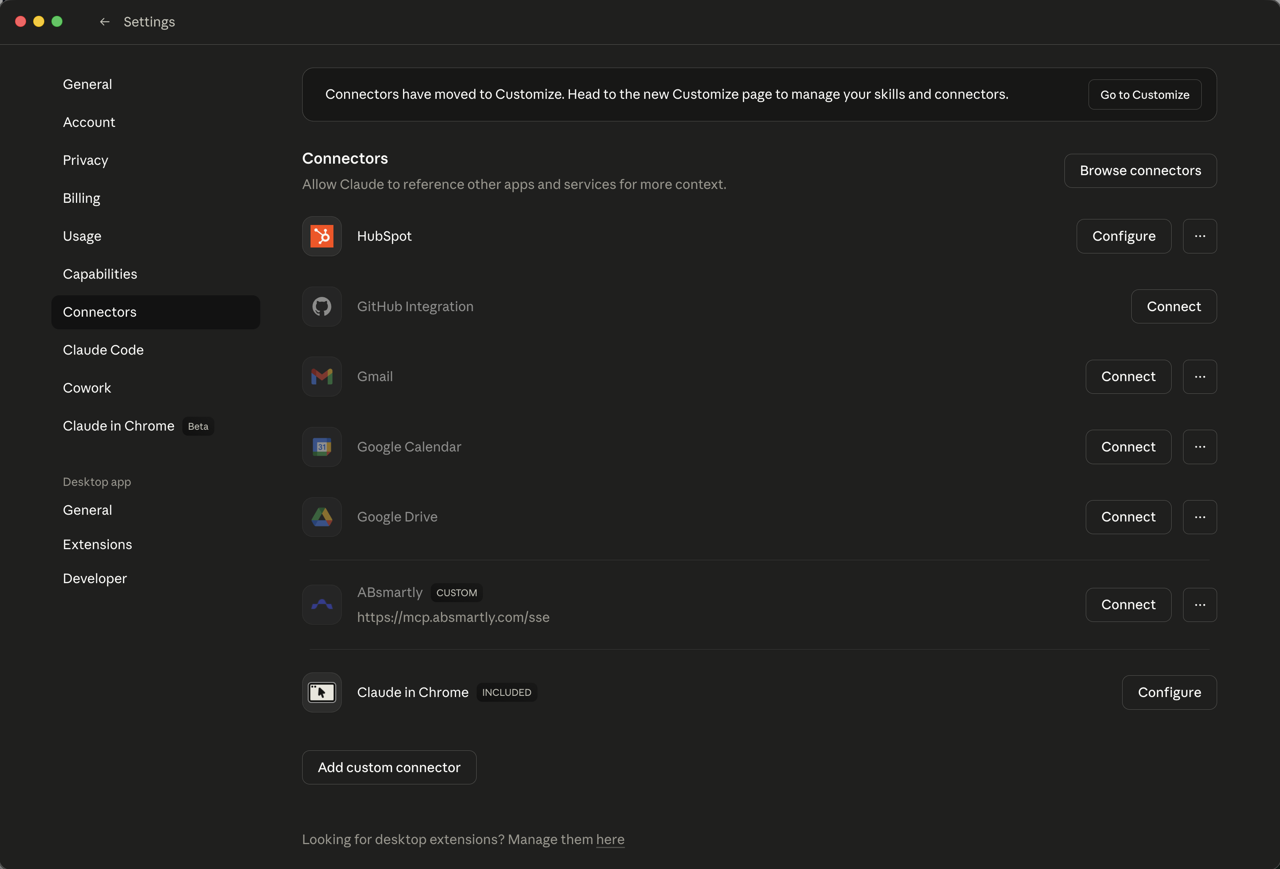The image size is (1280, 869).
Task: Click Go to Customize button
Action: point(1144,94)
